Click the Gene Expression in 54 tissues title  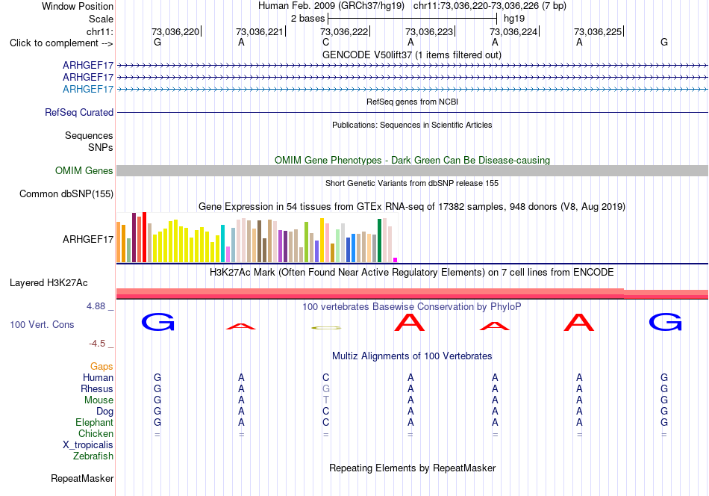(412, 207)
